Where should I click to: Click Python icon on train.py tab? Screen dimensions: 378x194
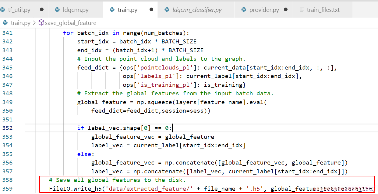pos(112,10)
